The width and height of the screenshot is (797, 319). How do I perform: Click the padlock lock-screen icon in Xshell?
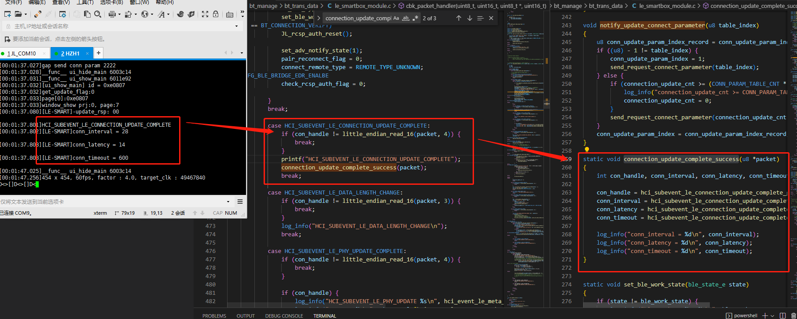point(216,14)
